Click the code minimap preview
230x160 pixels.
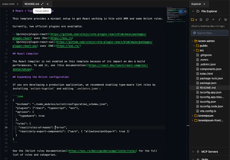176,15
